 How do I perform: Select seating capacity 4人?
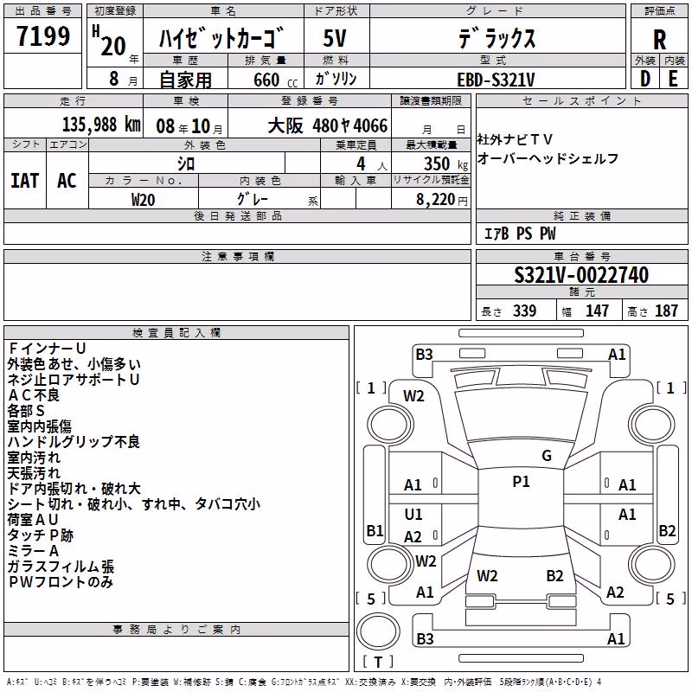tap(371, 164)
